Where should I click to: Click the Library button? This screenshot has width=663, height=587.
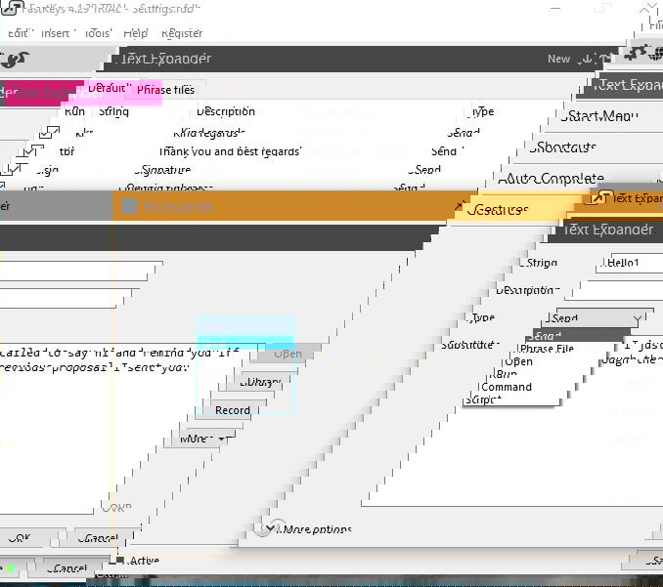point(259,382)
